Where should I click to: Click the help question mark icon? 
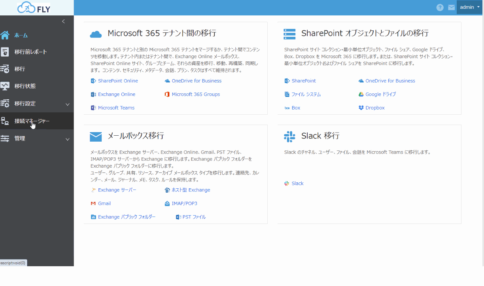click(x=440, y=8)
